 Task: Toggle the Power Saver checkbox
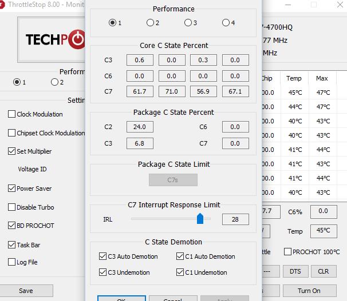coord(11,188)
